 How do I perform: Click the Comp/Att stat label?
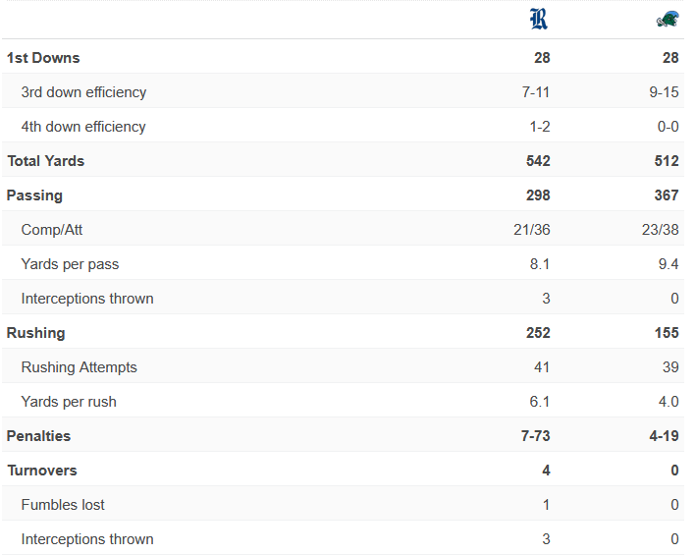pyautogui.click(x=52, y=230)
